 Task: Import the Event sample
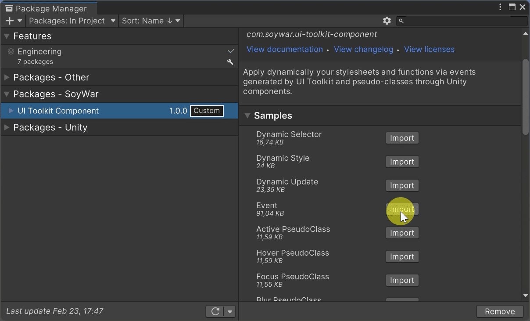pos(402,209)
